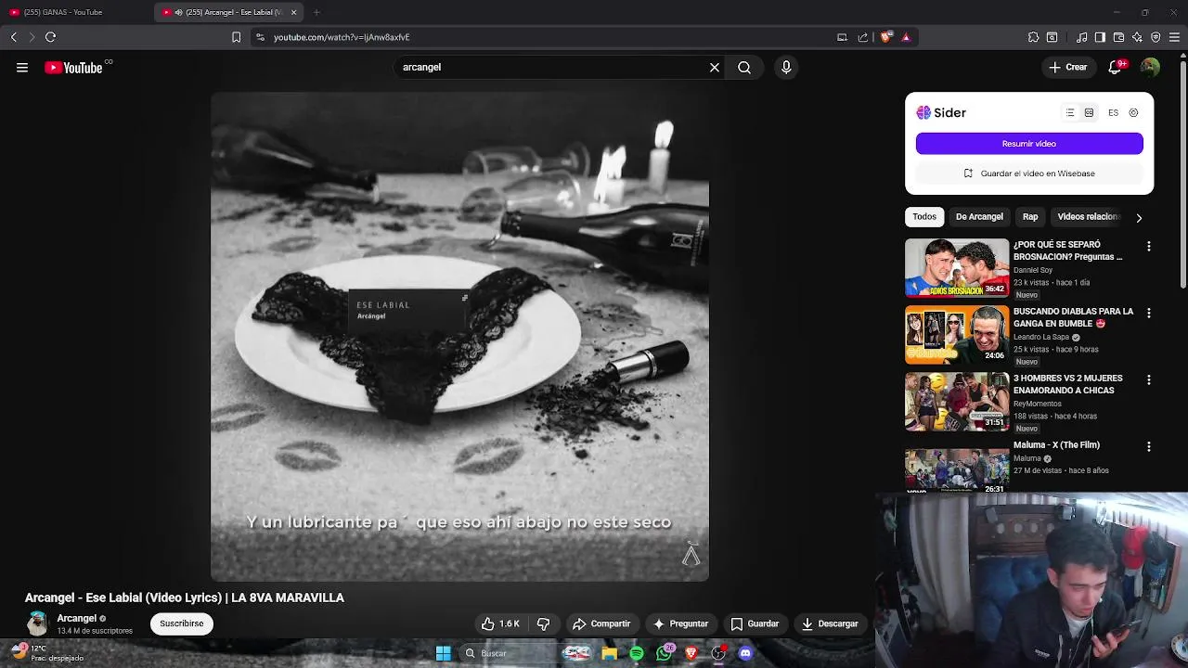Image resolution: width=1188 pixels, height=668 pixels.
Task: Dislike the video with thumbs-down
Action: [544, 623]
